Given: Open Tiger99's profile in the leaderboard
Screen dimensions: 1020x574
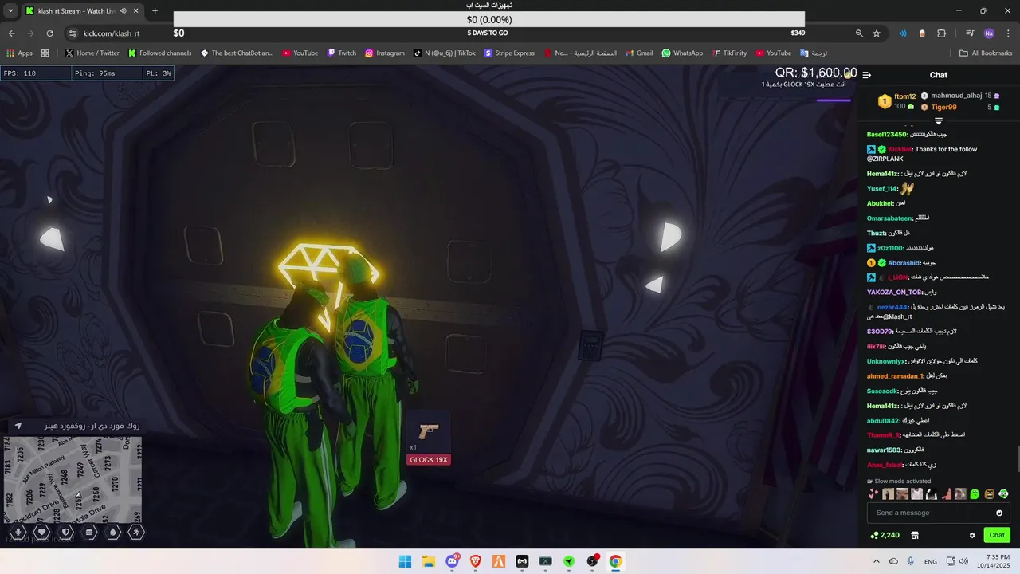Looking at the screenshot, I should click(x=943, y=107).
